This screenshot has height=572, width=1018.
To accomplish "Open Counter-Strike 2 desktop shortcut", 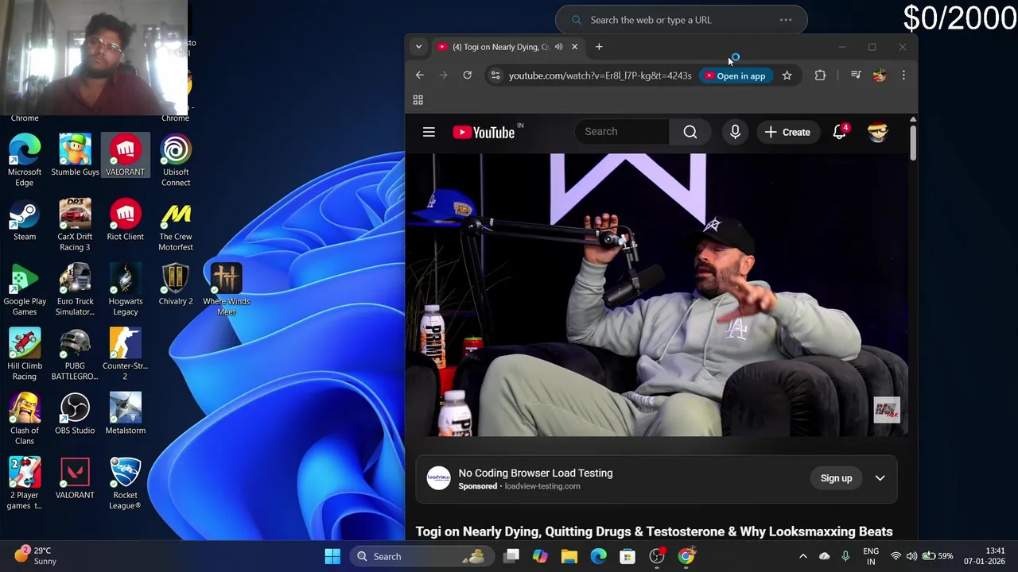I will click(x=125, y=355).
